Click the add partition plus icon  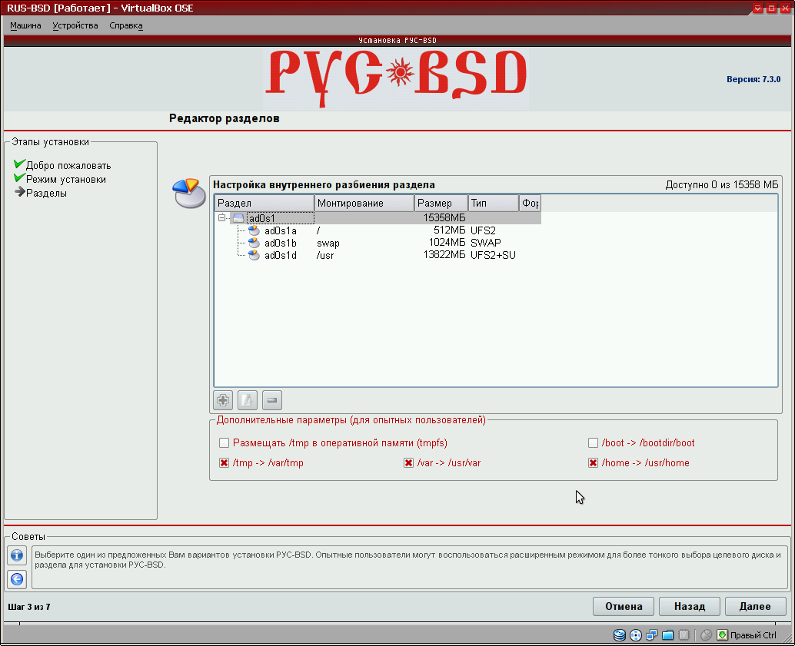click(x=223, y=400)
